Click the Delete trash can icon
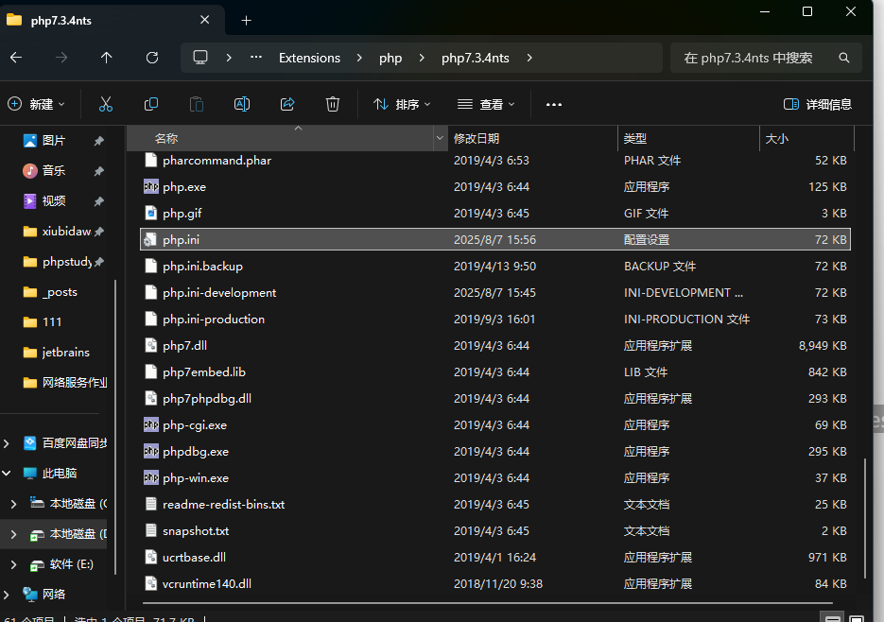 click(x=333, y=104)
